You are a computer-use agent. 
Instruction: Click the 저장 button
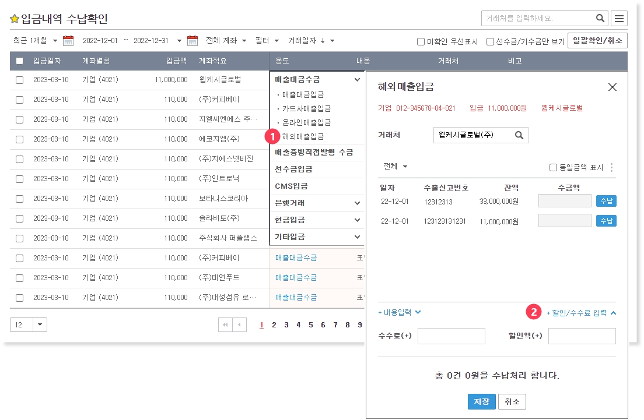(x=481, y=402)
